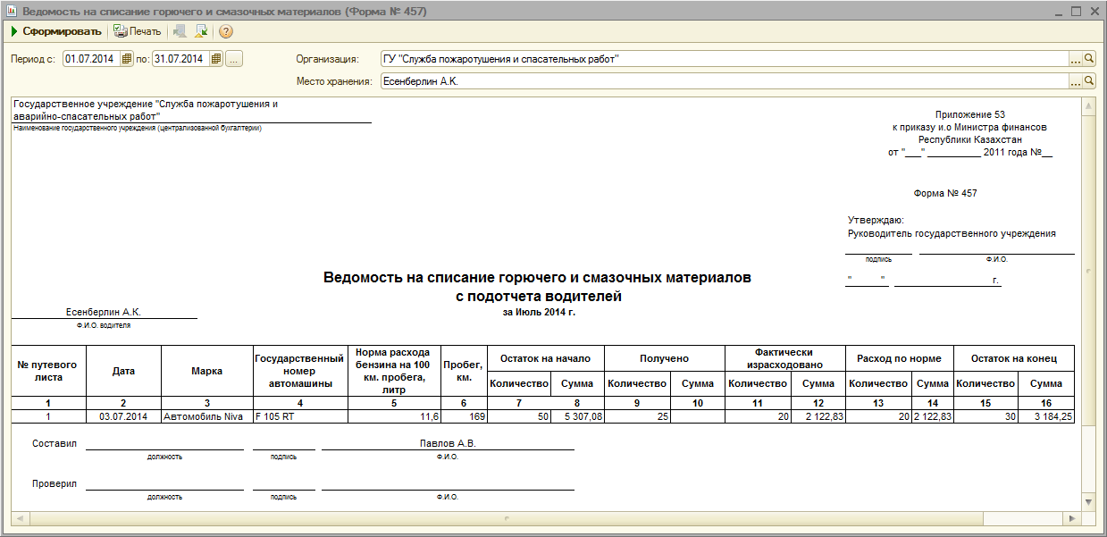Click the period selection ellipsis button

click(x=234, y=59)
